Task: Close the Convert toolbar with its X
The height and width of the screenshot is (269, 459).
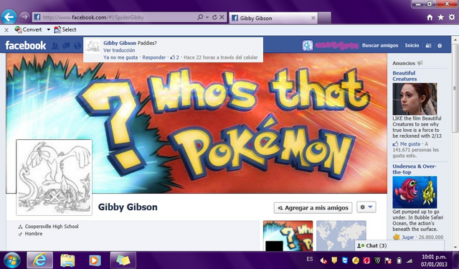Action: click(6, 29)
